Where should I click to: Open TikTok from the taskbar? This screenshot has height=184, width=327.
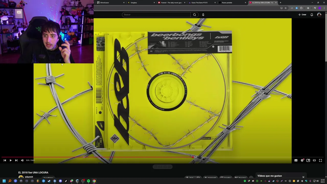[x=66, y=181]
